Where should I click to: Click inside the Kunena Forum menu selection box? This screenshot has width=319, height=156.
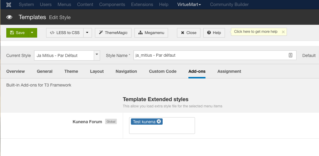(177, 128)
